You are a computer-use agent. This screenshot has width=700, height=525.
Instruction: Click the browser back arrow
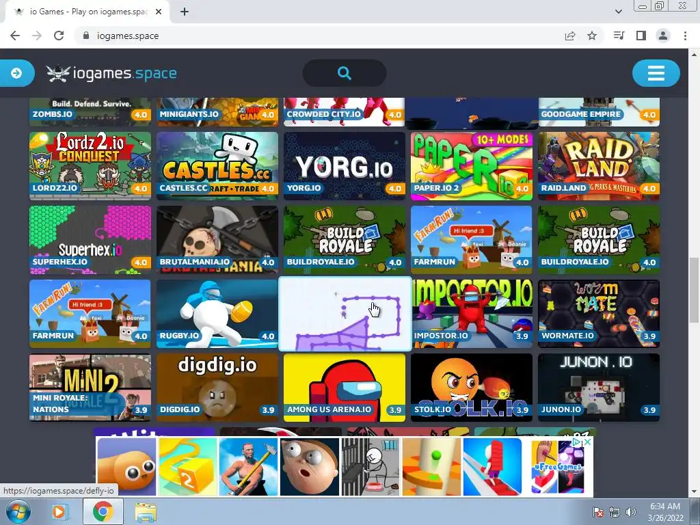[x=15, y=36]
